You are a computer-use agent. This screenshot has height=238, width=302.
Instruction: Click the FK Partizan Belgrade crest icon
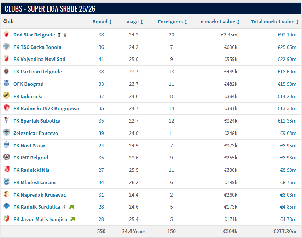tap(6, 72)
